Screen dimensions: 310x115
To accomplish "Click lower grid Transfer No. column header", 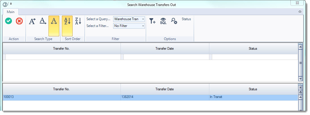I will pos(62,89).
